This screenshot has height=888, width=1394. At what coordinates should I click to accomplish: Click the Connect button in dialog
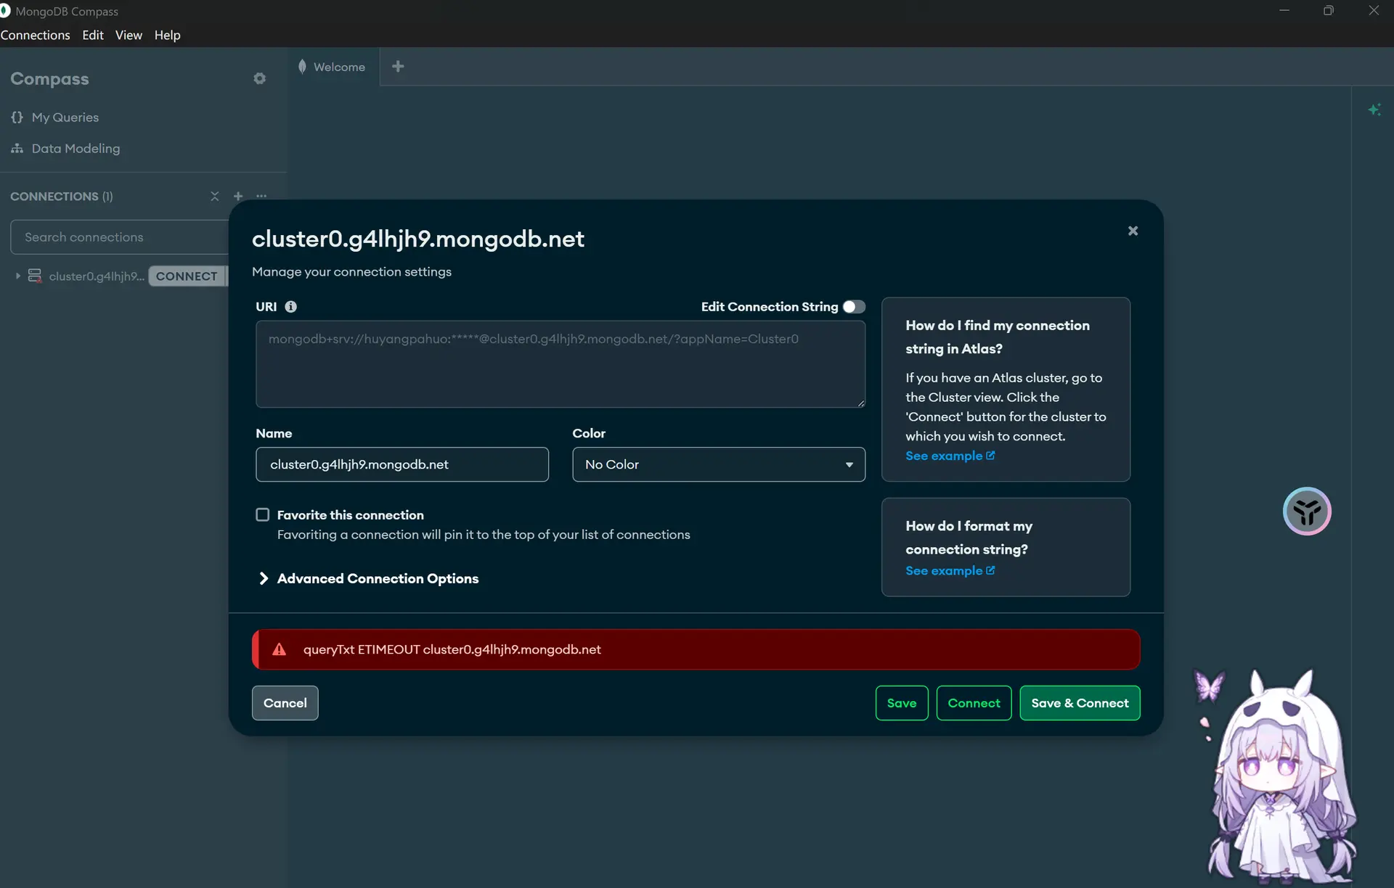(x=974, y=703)
